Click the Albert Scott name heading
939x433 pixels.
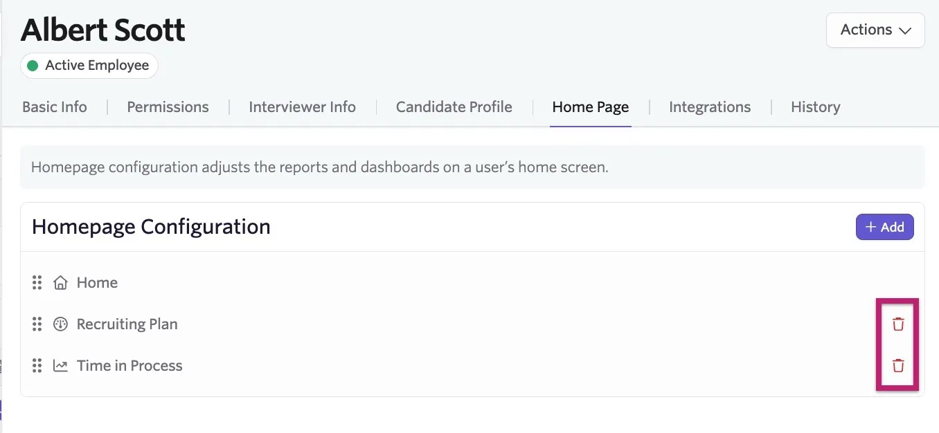[x=103, y=30]
